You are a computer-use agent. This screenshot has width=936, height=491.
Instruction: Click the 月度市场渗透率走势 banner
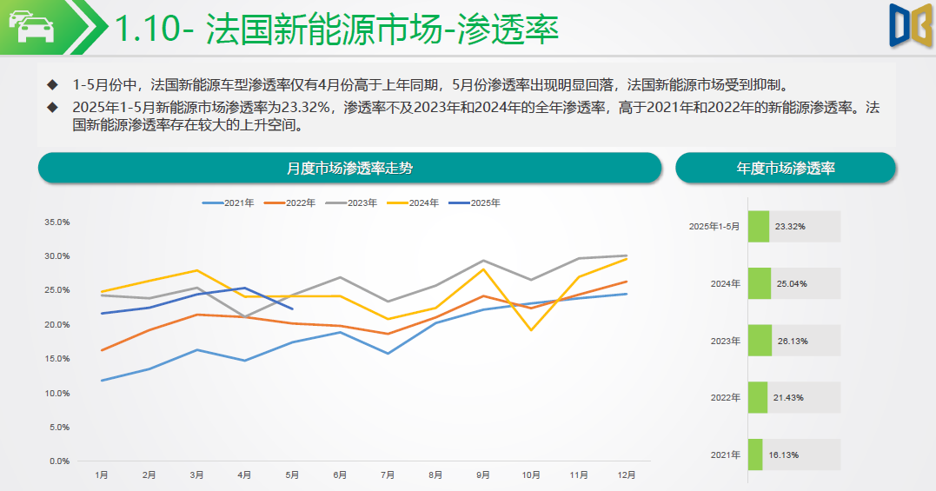[x=350, y=168]
